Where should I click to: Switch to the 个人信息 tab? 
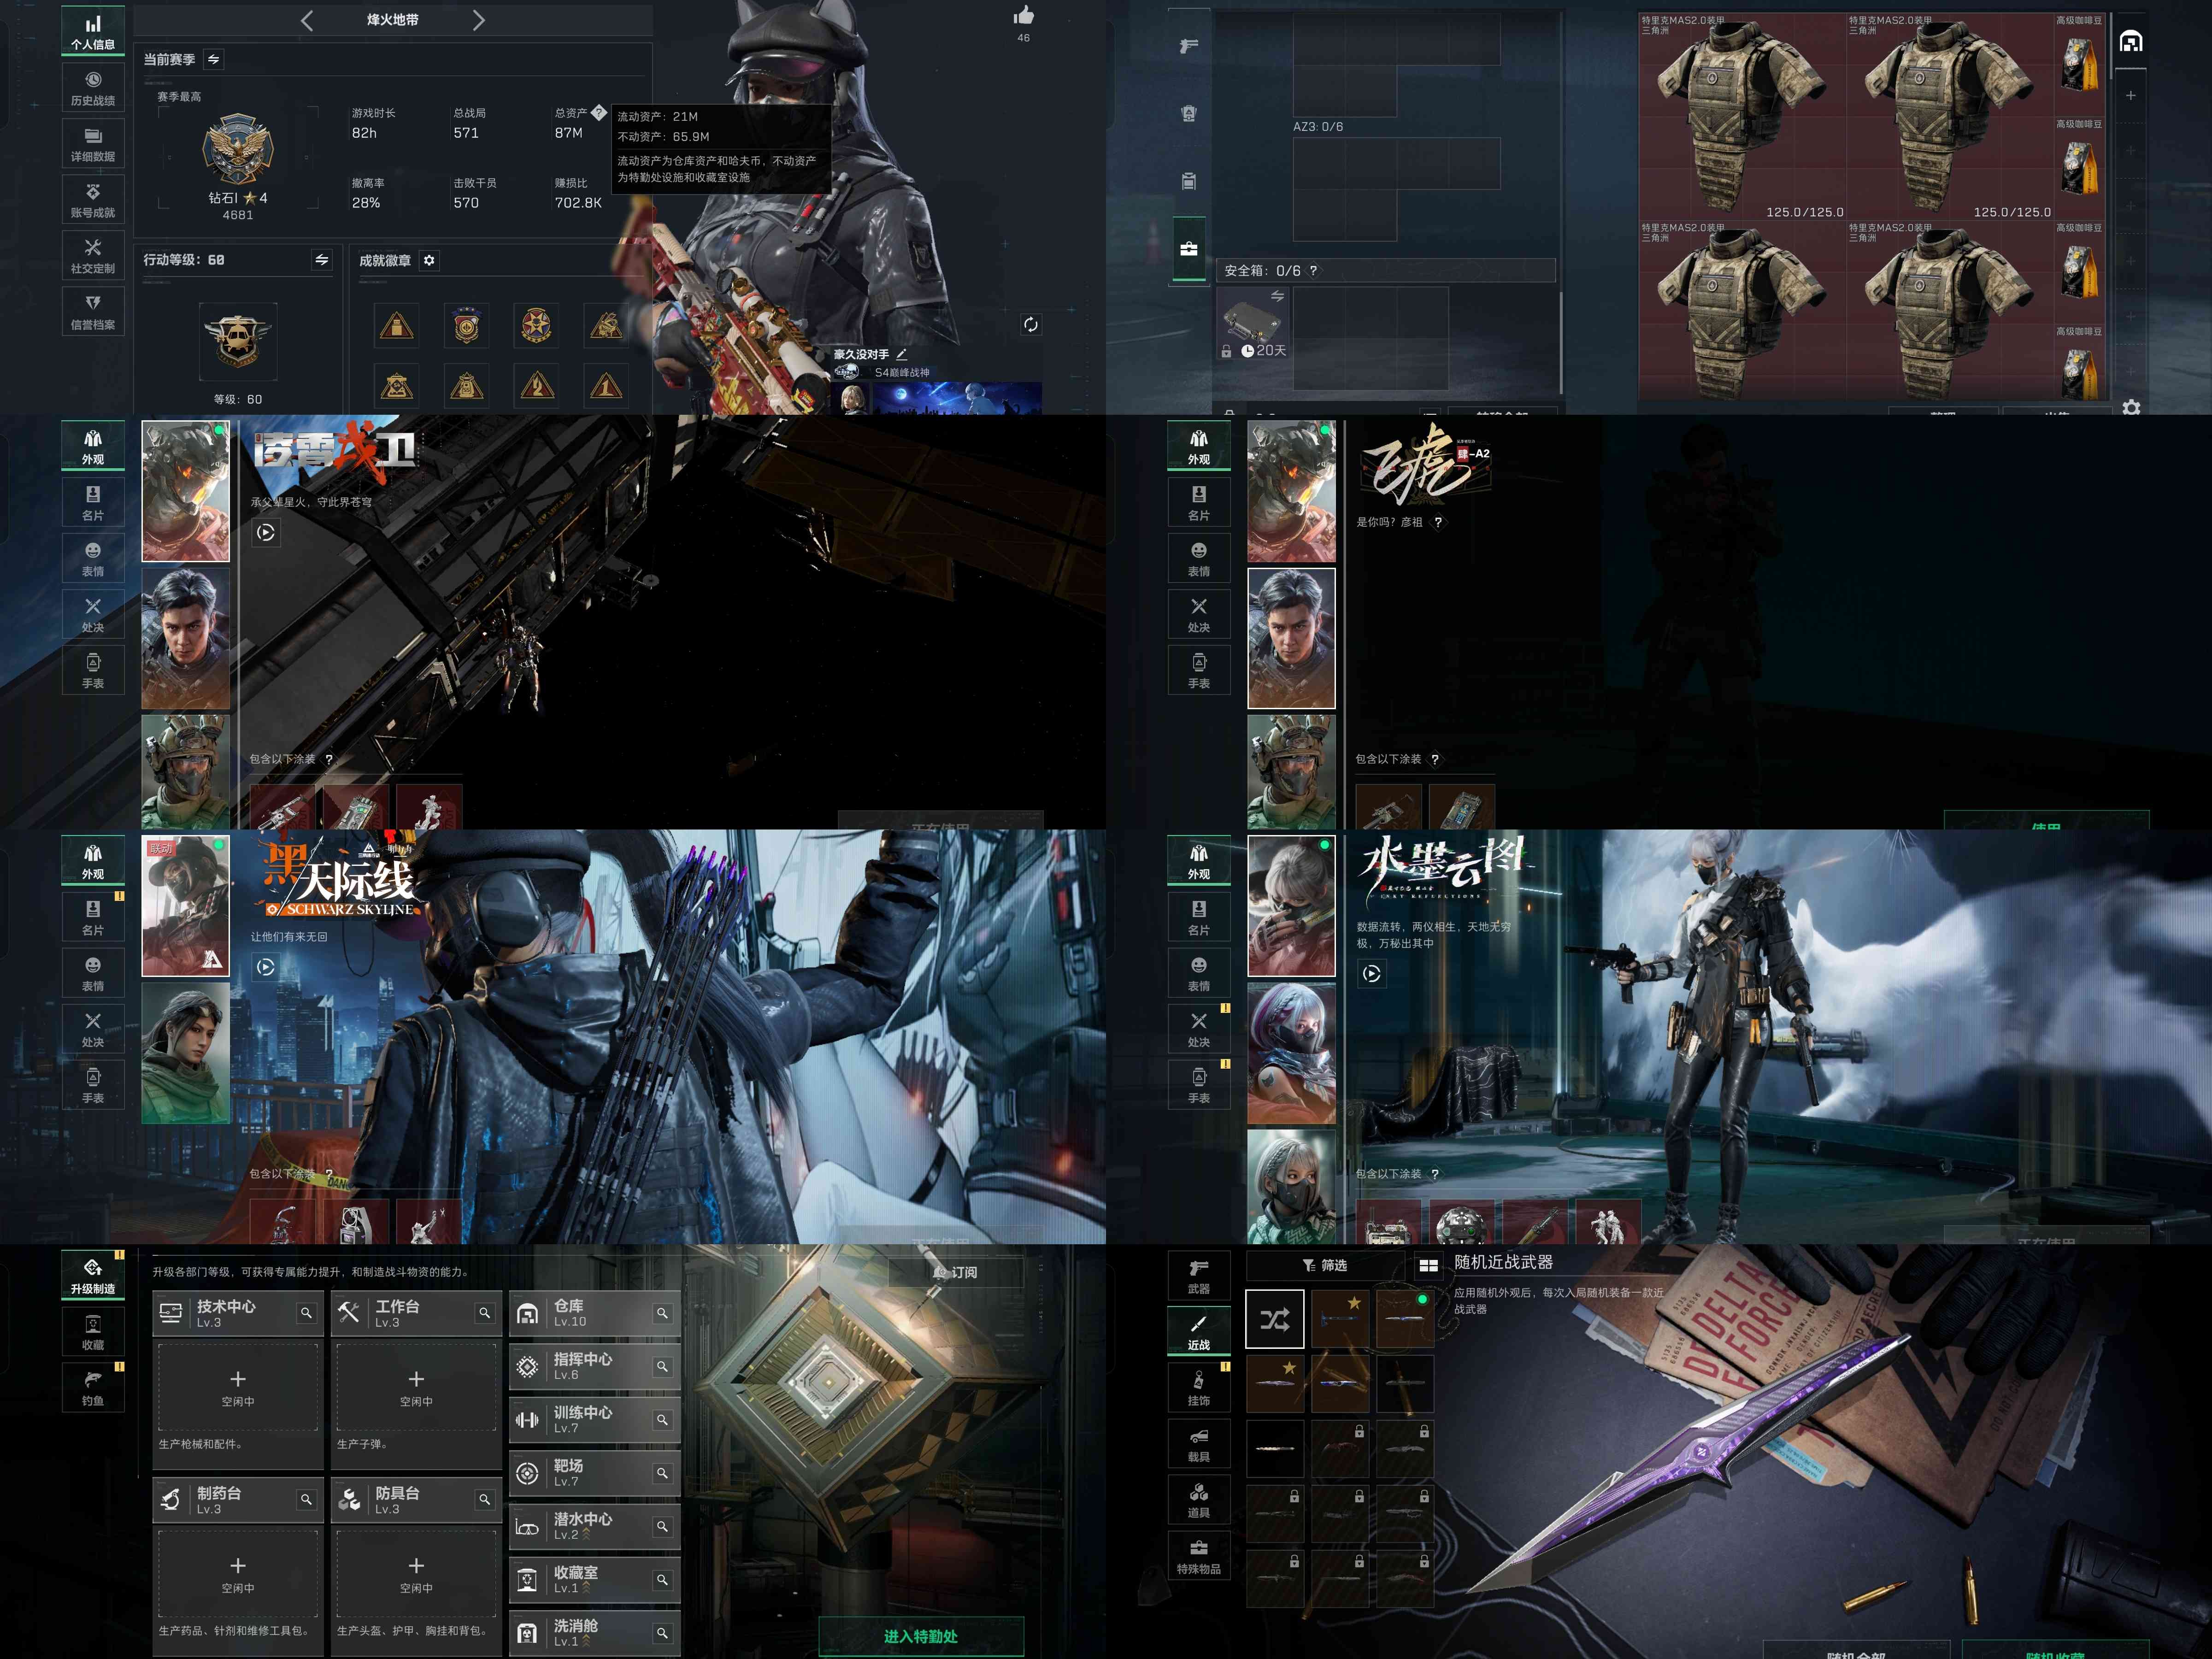coord(93,31)
